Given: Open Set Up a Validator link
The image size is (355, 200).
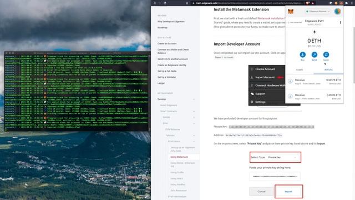Looking at the screenshot, I should point(166,77).
